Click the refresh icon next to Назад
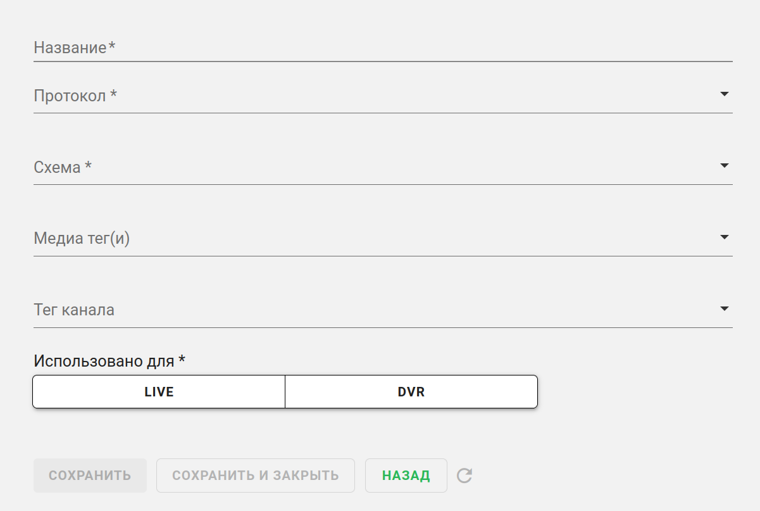Screen dimensions: 760x511 click(x=464, y=476)
